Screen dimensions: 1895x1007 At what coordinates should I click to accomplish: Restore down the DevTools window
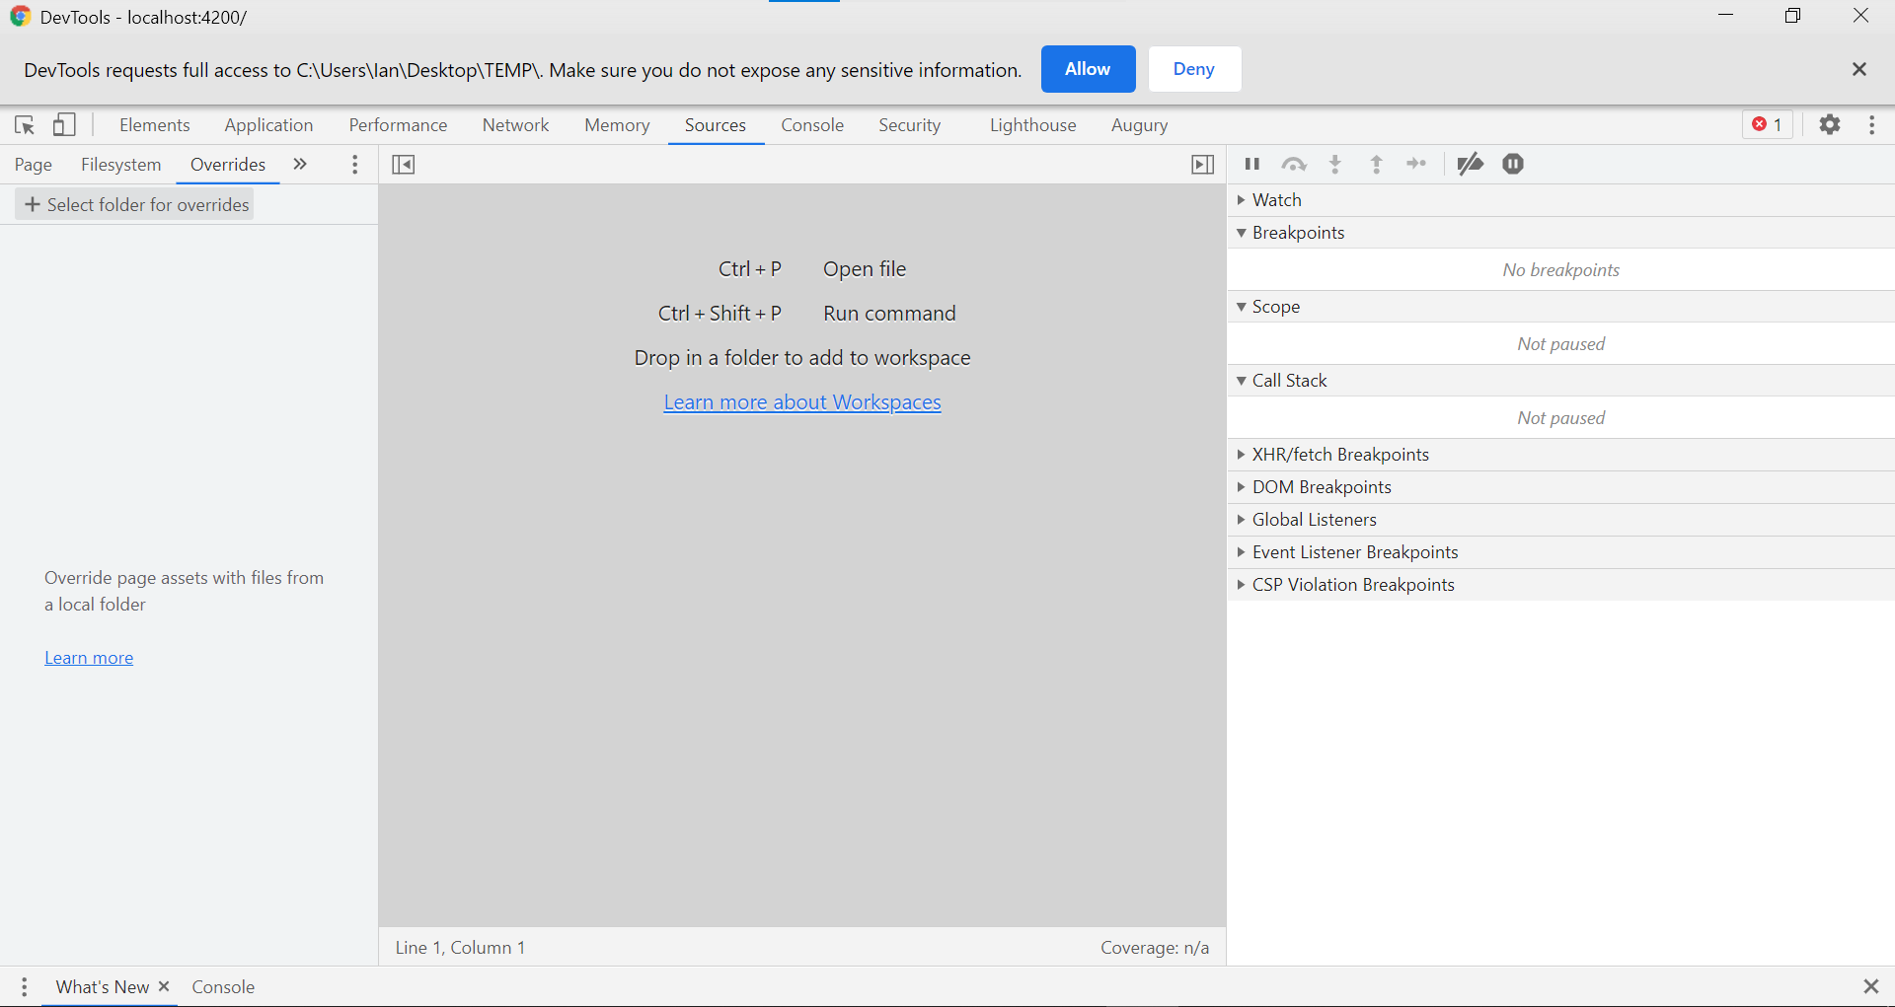[1793, 16]
